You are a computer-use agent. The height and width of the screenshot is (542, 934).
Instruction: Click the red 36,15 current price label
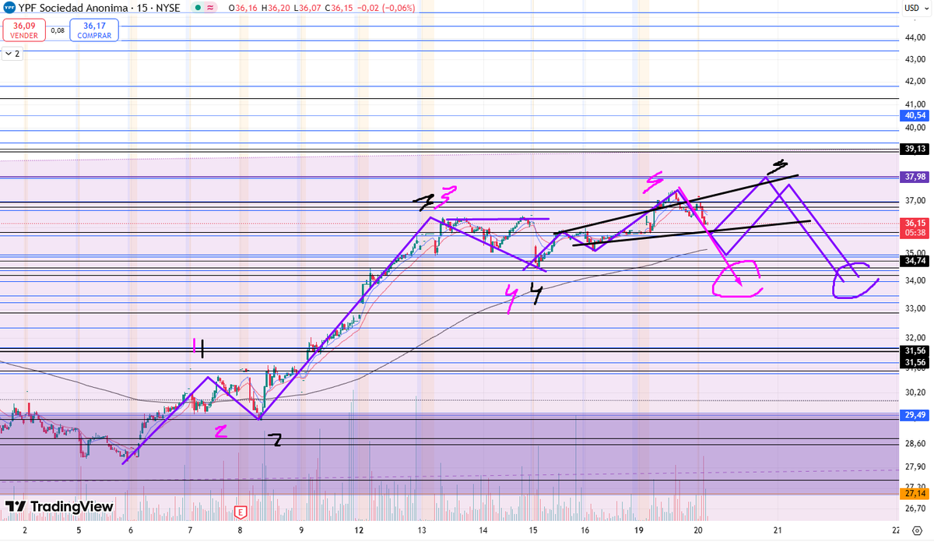tap(914, 227)
